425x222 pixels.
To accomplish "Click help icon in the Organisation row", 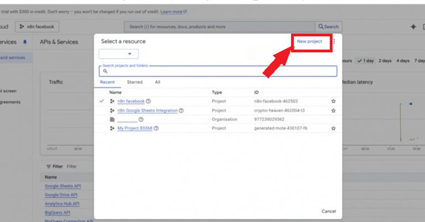I will 141,119.
